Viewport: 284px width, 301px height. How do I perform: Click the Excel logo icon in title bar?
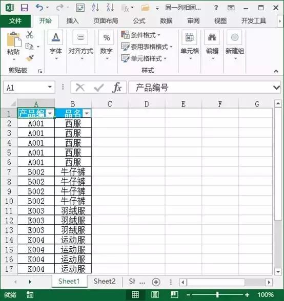pos(10,8)
